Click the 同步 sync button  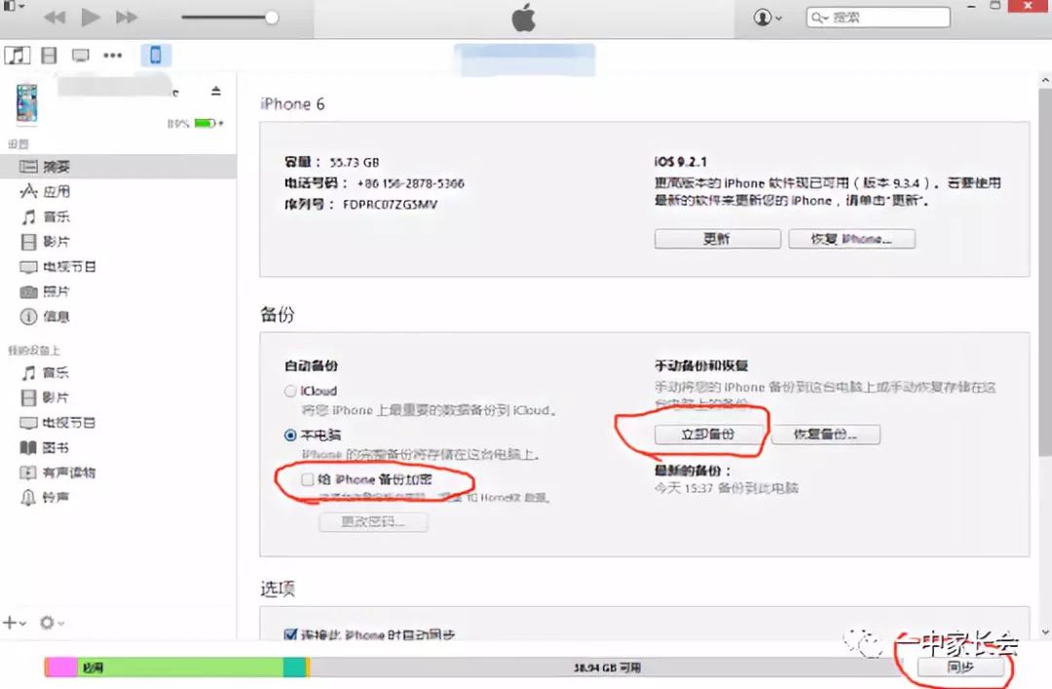click(x=960, y=667)
